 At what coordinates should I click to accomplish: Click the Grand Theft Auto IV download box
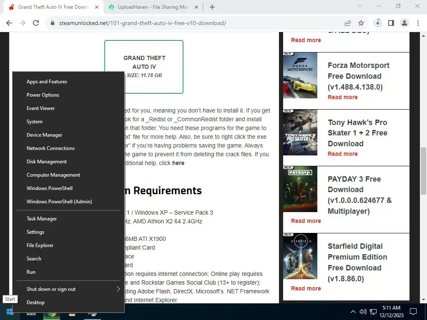tap(144, 67)
